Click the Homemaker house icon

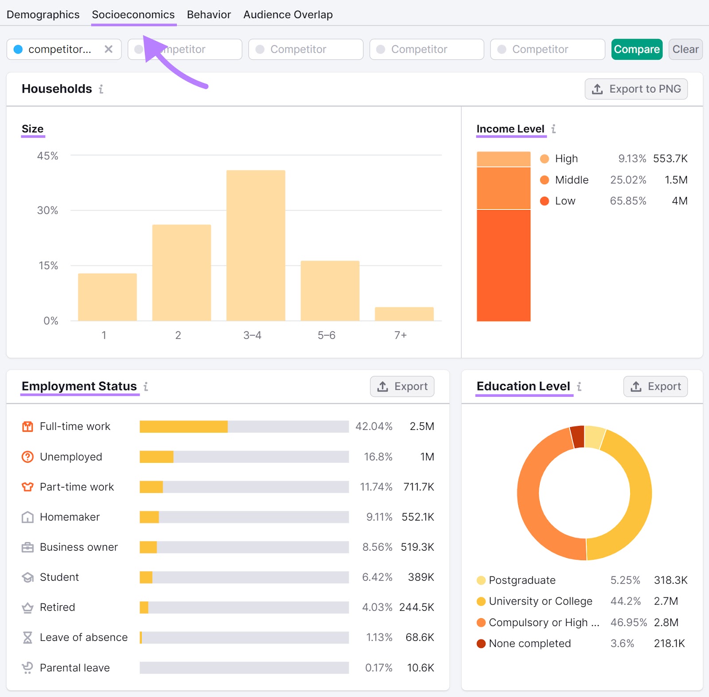tap(27, 517)
